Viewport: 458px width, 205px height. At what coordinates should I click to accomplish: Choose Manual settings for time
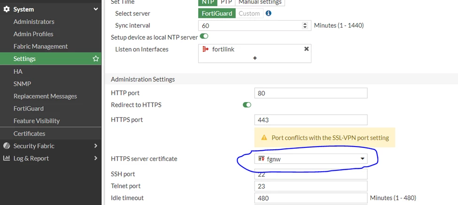[x=260, y=2]
